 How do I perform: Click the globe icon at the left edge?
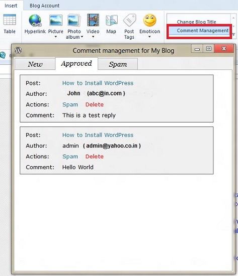(x=3, y=55)
